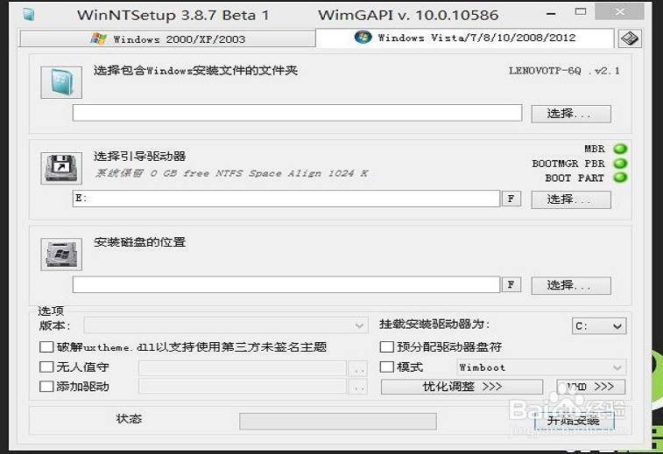Switch to Windows 2000/XP/2003 tab

pos(167,38)
